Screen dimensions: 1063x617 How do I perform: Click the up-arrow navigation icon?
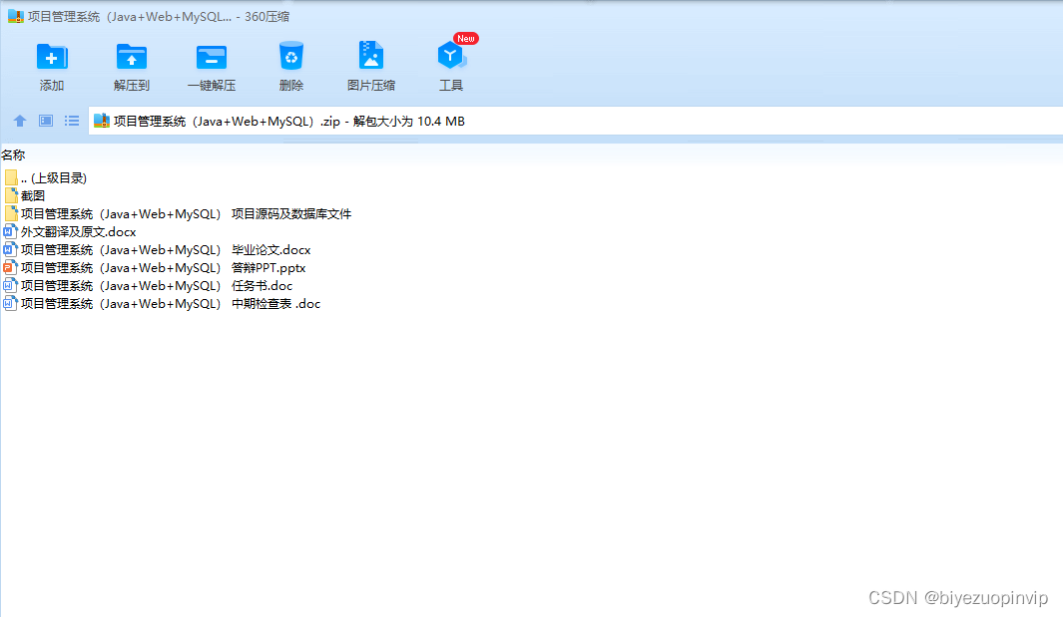pyautogui.click(x=19, y=120)
